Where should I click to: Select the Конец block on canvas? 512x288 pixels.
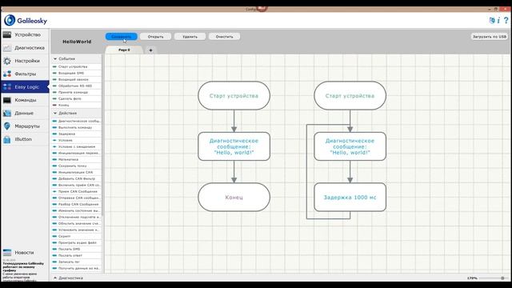click(234, 198)
